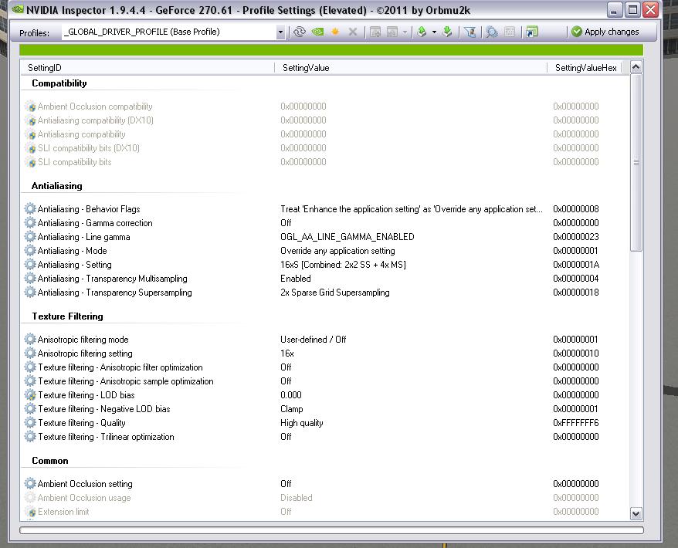Select the Ambient Occlusion usage row
This screenshot has width=678, height=548.
pos(324,497)
